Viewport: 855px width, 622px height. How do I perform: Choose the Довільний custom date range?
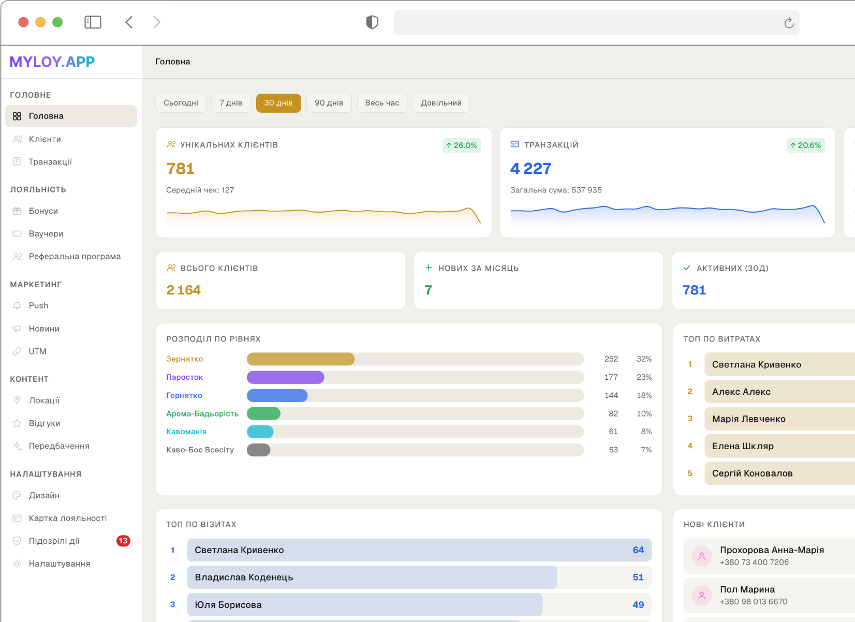(x=441, y=103)
